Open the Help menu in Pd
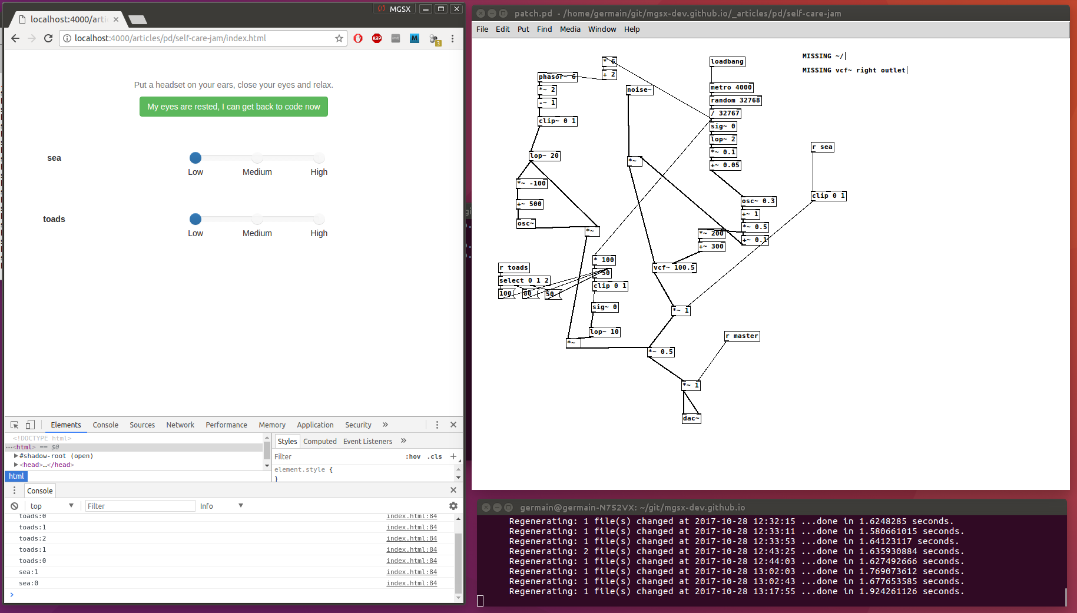1077x613 pixels. 632,29
